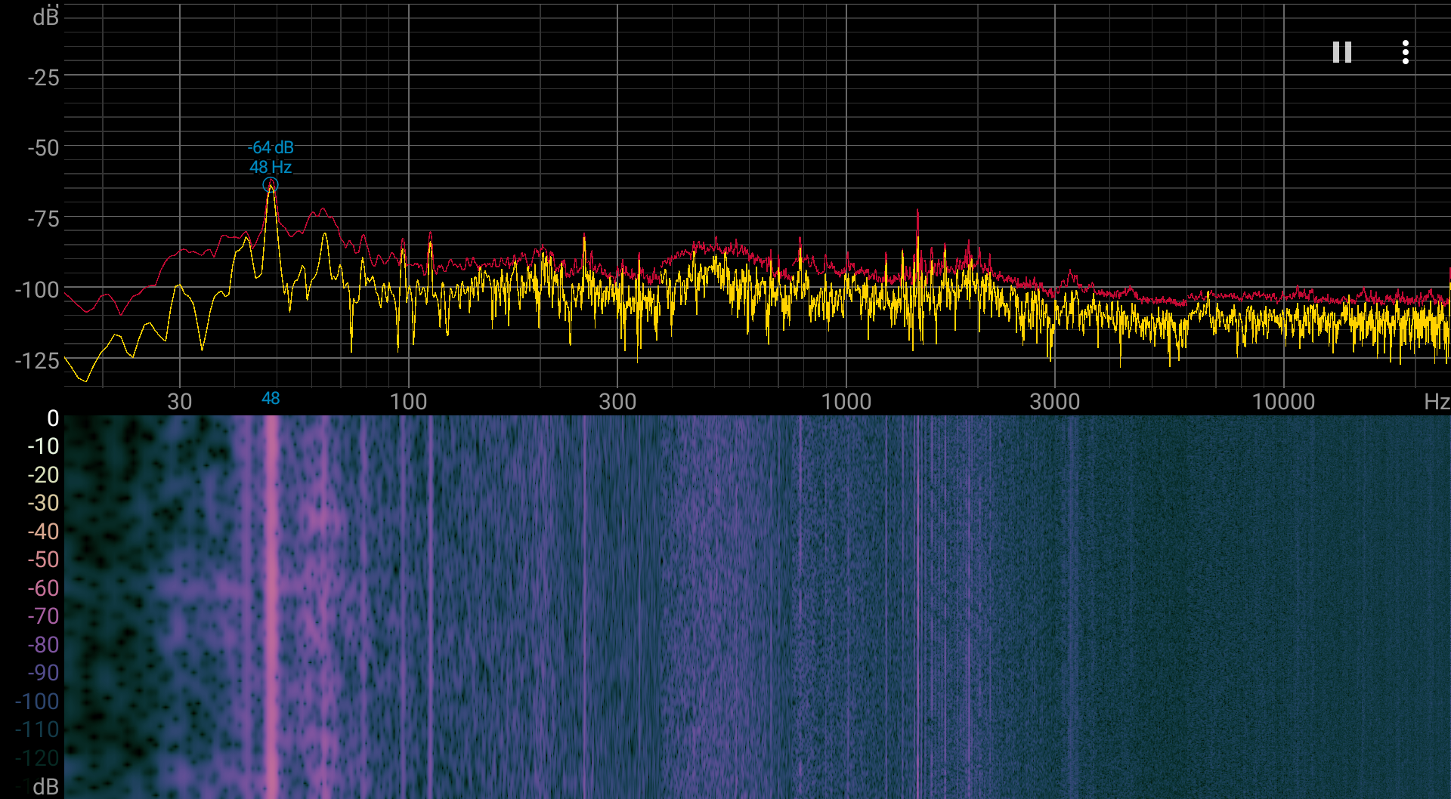Click the 'Hz' unit label on frequency axis
This screenshot has height=799, width=1451.
(1436, 402)
